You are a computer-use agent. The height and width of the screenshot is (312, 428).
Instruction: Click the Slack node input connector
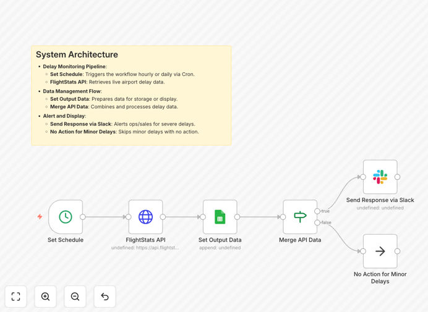tap(363, 177)
